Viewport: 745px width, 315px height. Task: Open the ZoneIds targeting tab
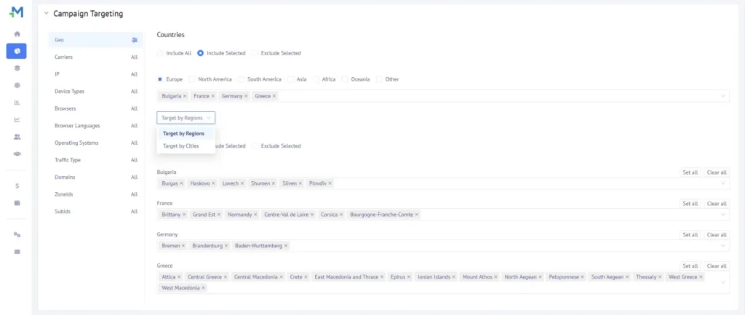(x=95, y=194)
